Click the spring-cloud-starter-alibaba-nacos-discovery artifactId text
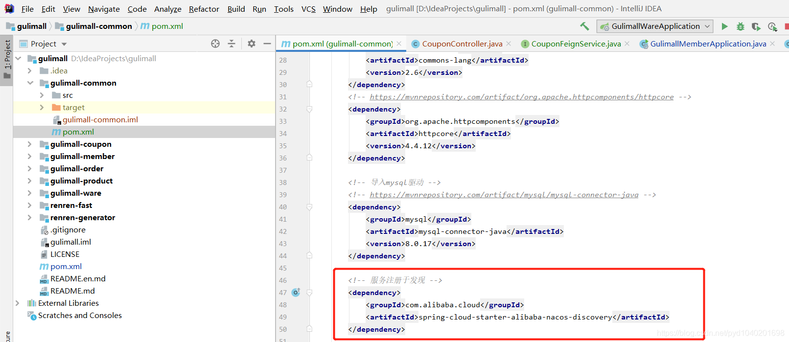The height and width of the screenshot is (342, 789). [515, 317]
